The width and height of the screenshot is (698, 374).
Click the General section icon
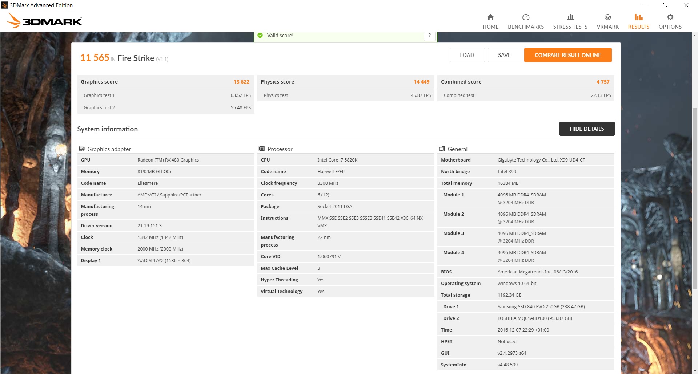(x=442, y=149)
